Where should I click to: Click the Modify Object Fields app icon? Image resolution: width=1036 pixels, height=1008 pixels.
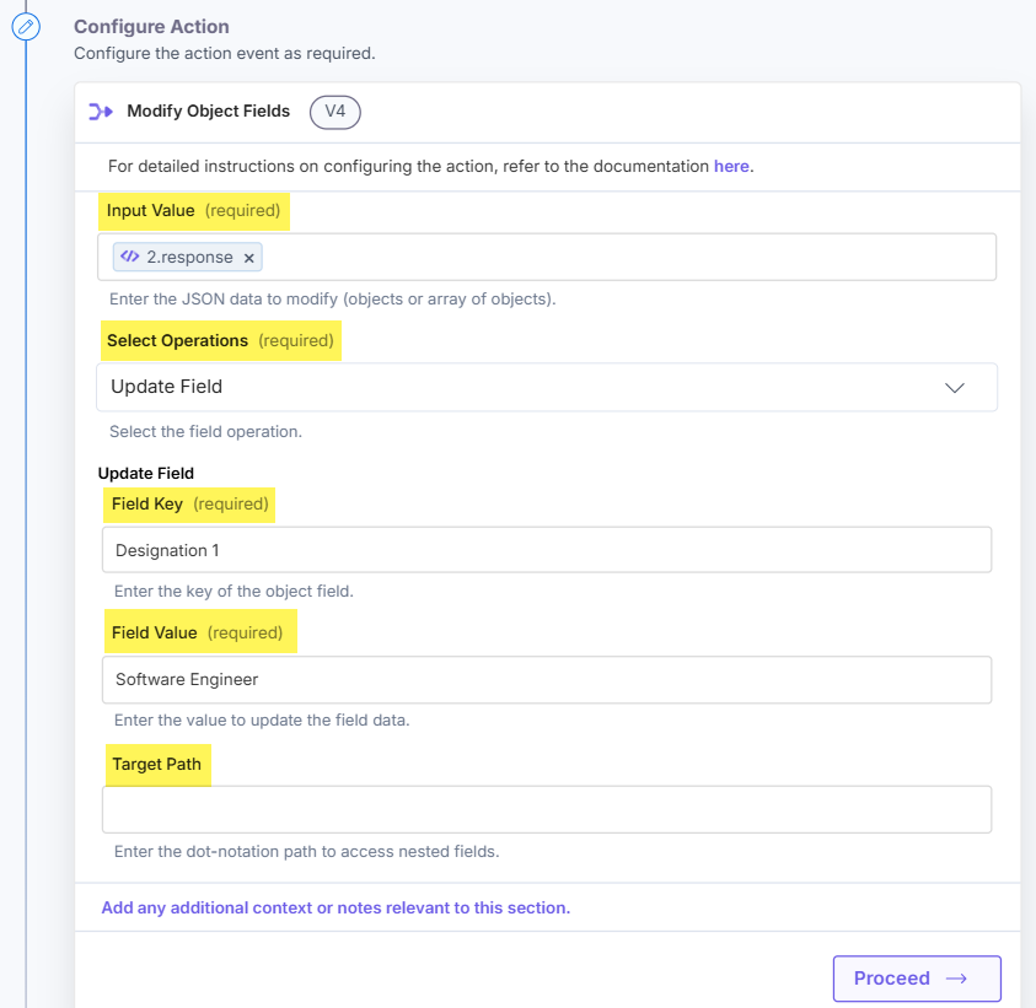[101, 112]
